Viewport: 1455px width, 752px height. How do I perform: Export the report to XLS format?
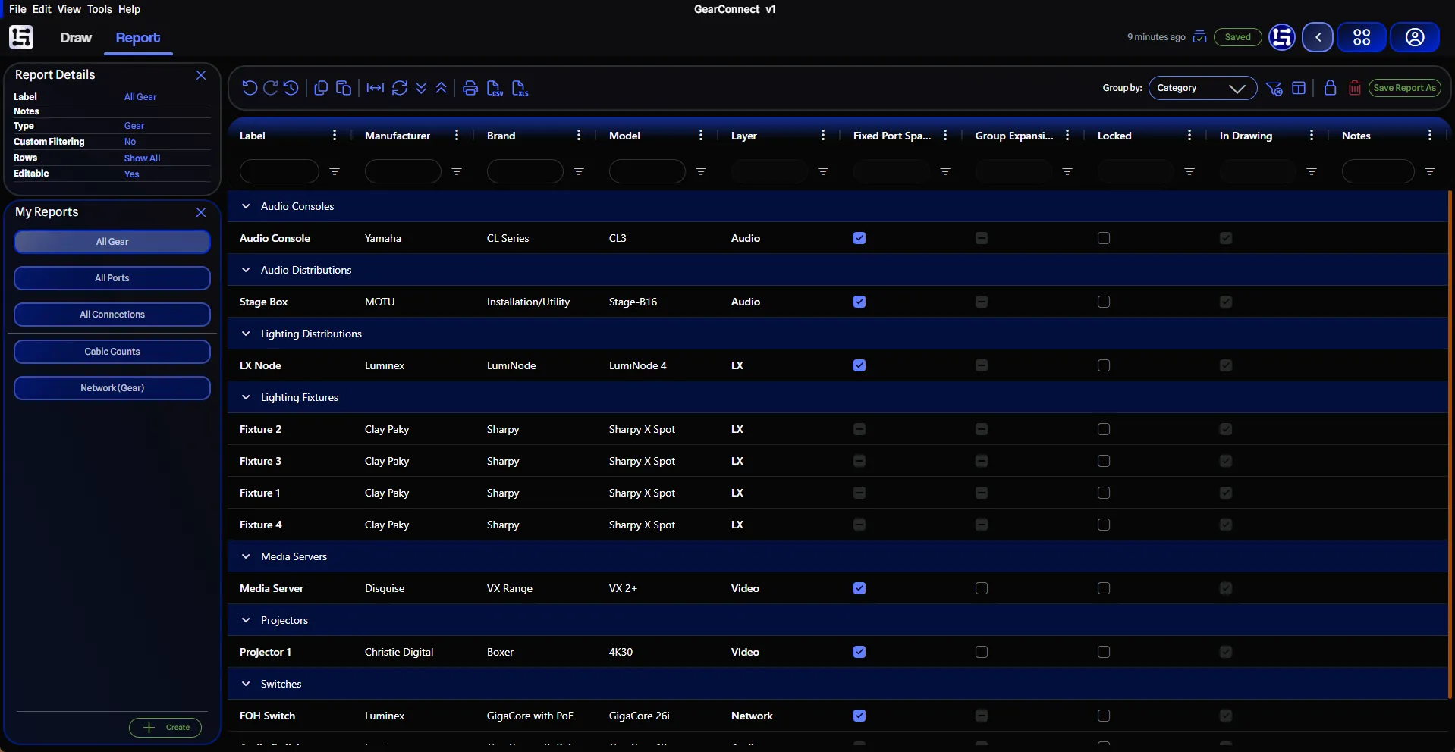(520, 88)
